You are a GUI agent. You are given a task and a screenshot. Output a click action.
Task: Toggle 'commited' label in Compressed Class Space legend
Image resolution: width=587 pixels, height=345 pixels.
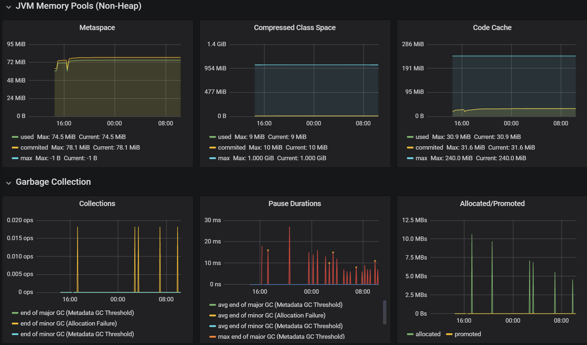[x=231, y=147]
